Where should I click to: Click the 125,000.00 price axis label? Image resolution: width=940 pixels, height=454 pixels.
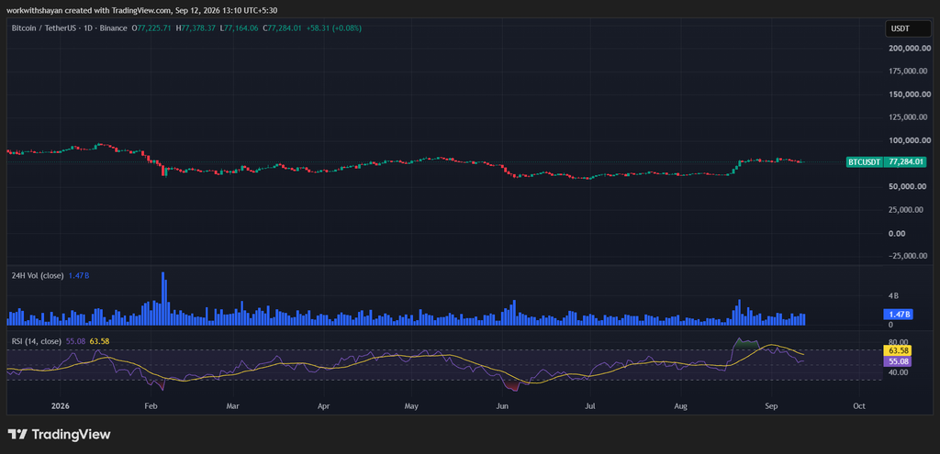906,117
